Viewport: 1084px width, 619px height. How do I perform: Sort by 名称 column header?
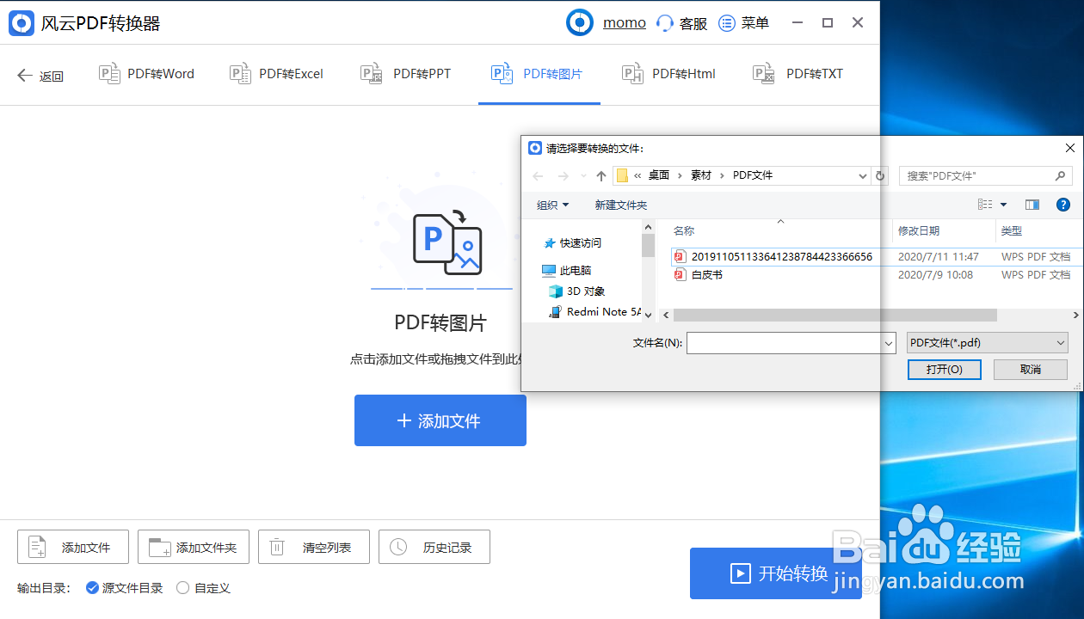pos(684,231)
